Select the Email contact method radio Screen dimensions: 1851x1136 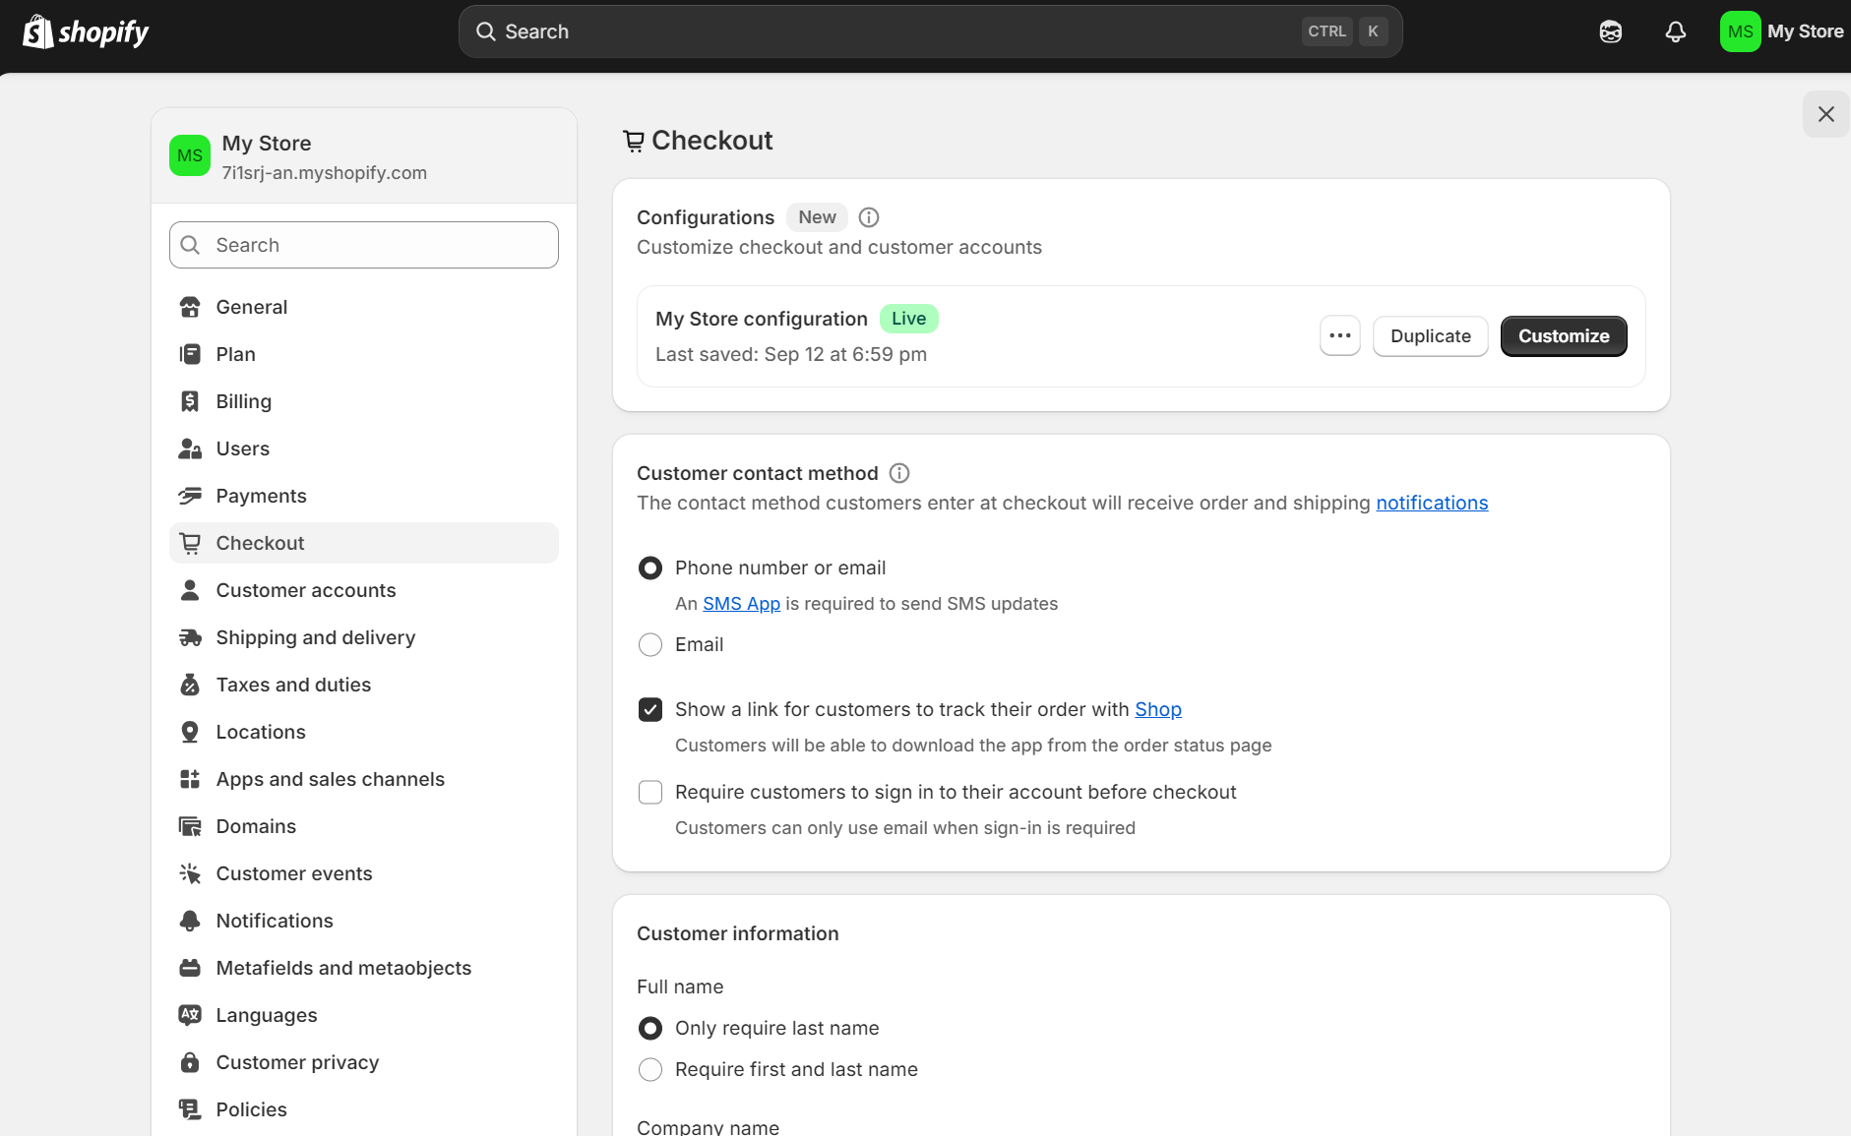pos(650,644)
